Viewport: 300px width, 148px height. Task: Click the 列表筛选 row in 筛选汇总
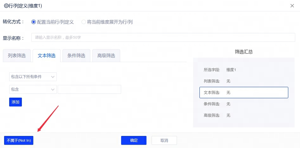(x=244, y=81)
